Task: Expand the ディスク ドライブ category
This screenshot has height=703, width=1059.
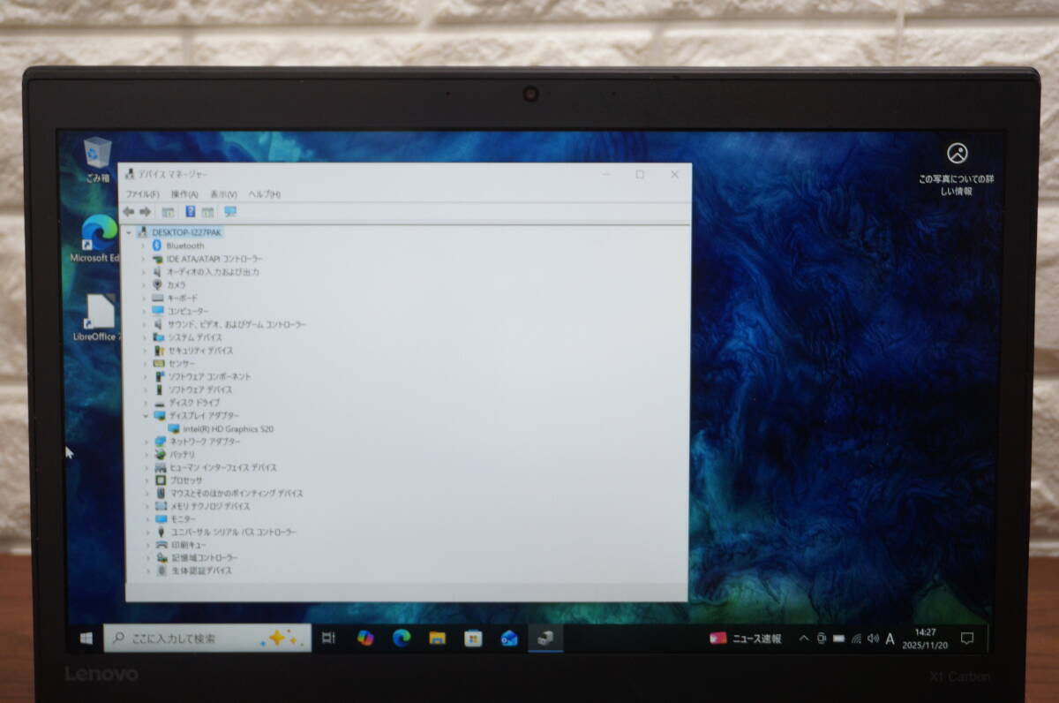Action: point(146,402)
